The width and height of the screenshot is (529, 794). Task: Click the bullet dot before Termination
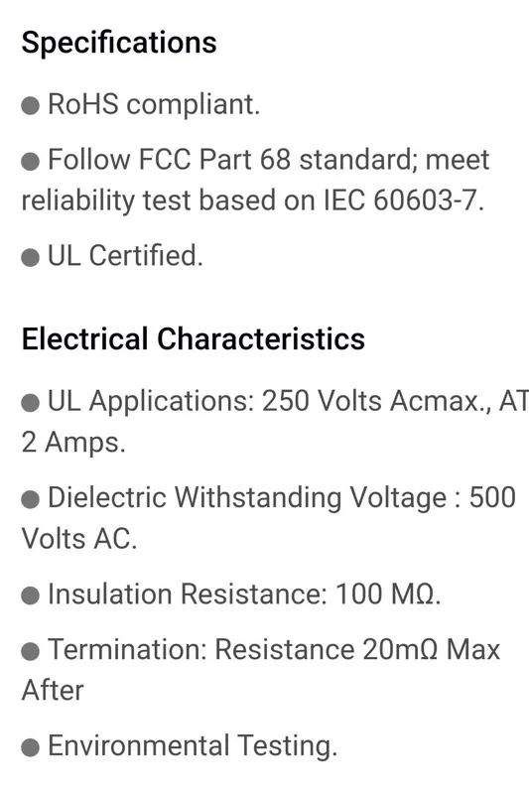coord(31,651)
